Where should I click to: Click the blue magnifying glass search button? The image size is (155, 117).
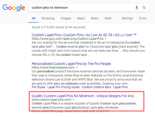[144, 8]
